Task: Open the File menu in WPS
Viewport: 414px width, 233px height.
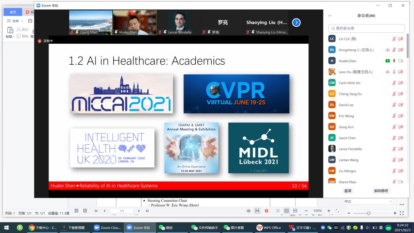Action: coord(15,21)
